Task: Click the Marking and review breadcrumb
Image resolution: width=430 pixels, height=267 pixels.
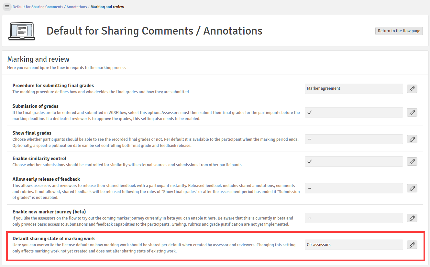Action: coord(107,7)
